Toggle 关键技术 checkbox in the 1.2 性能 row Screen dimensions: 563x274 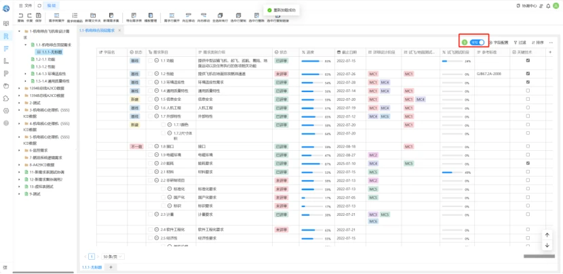click(528, 74)
